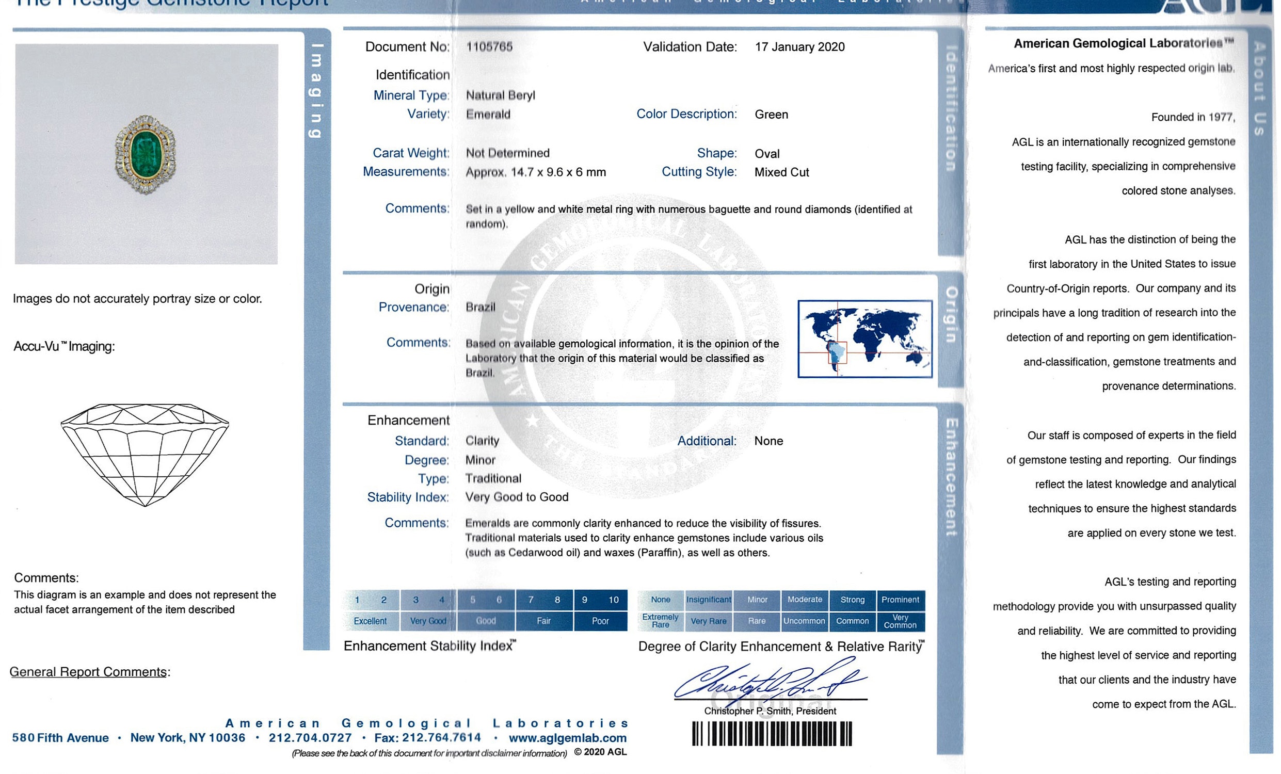Click the world map origin image
Screen dimensions: 1281x774
point(864,338)
